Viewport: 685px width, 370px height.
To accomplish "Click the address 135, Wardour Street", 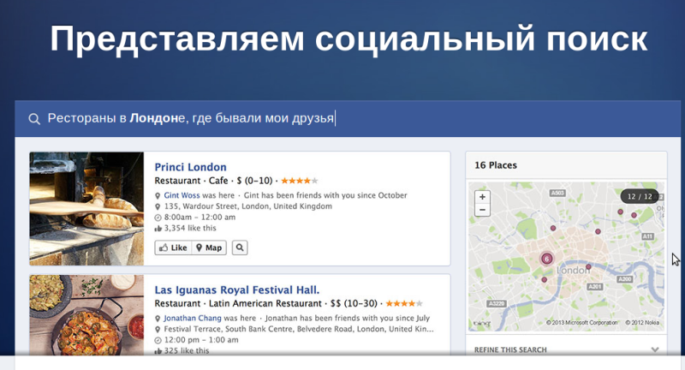I will point(247,206).
